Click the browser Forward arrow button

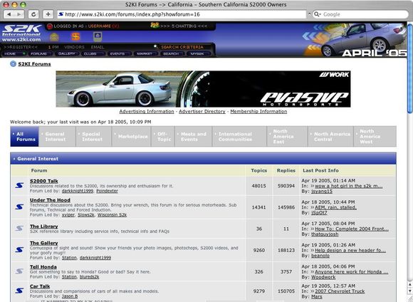[19, 14]
